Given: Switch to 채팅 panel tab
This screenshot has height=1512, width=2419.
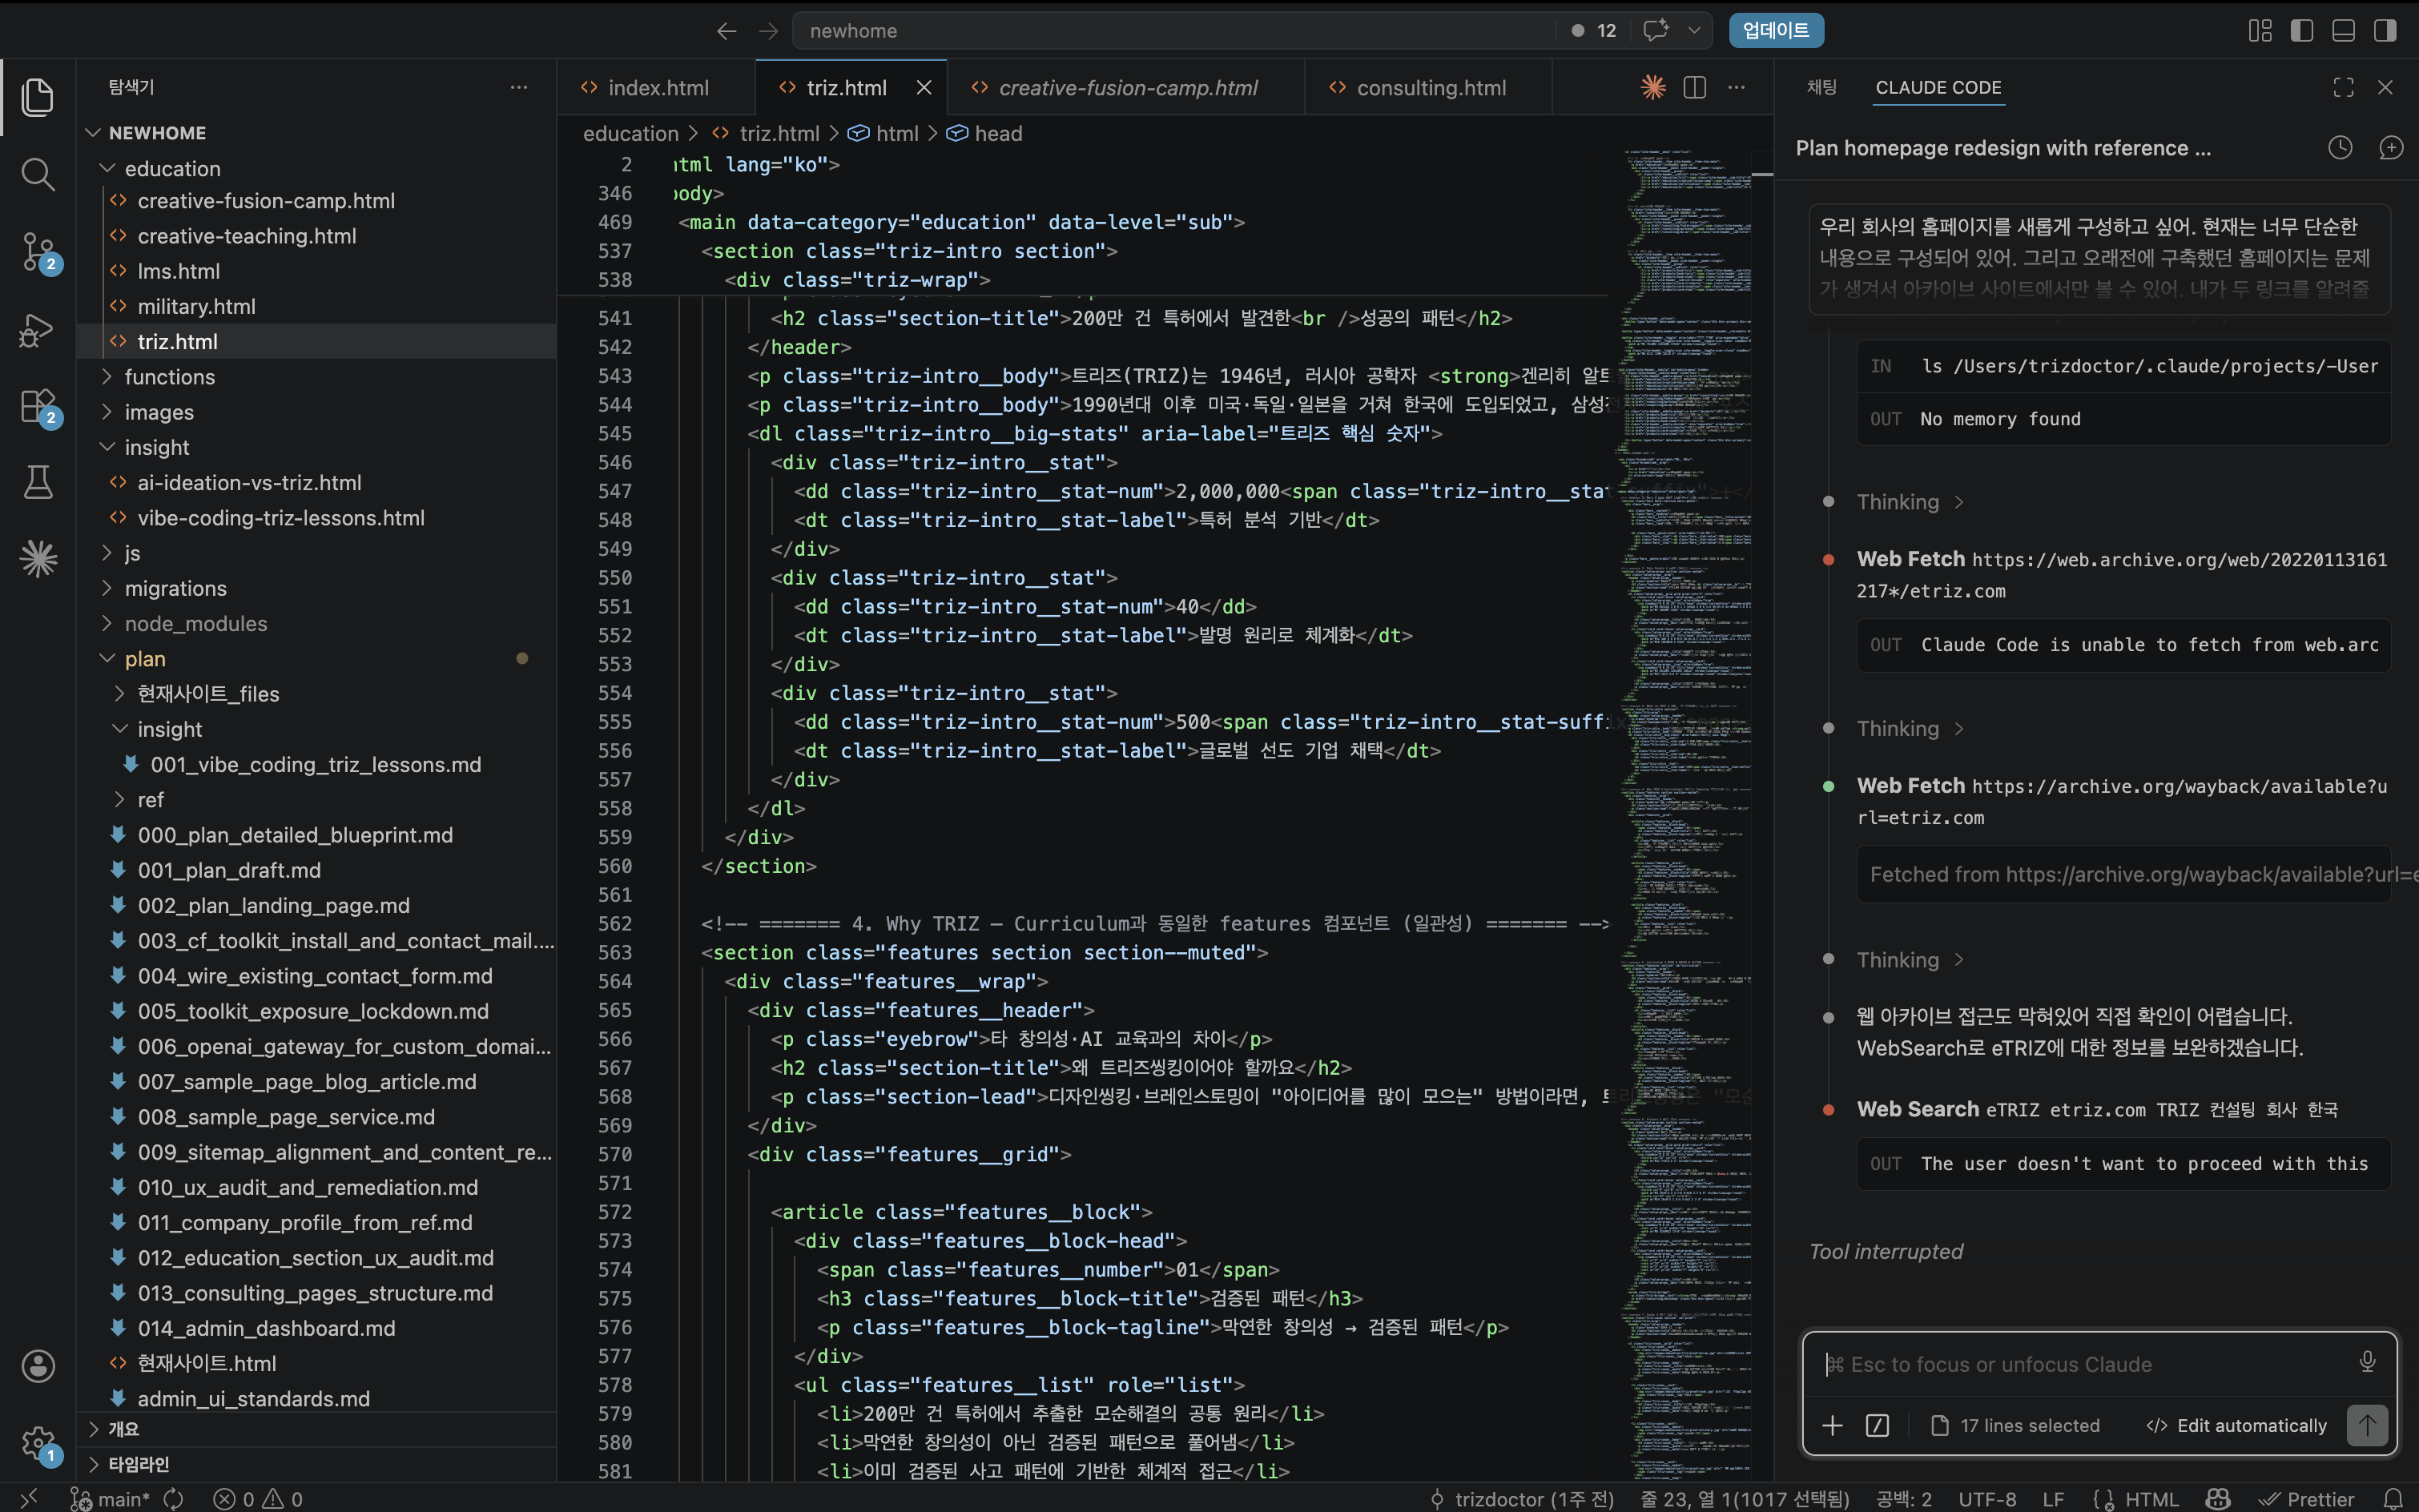Looking at the screenshot, I should point(1821,87).
